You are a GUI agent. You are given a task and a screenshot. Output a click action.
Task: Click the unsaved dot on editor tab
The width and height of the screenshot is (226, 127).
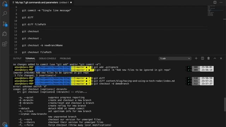pos(71,2)
